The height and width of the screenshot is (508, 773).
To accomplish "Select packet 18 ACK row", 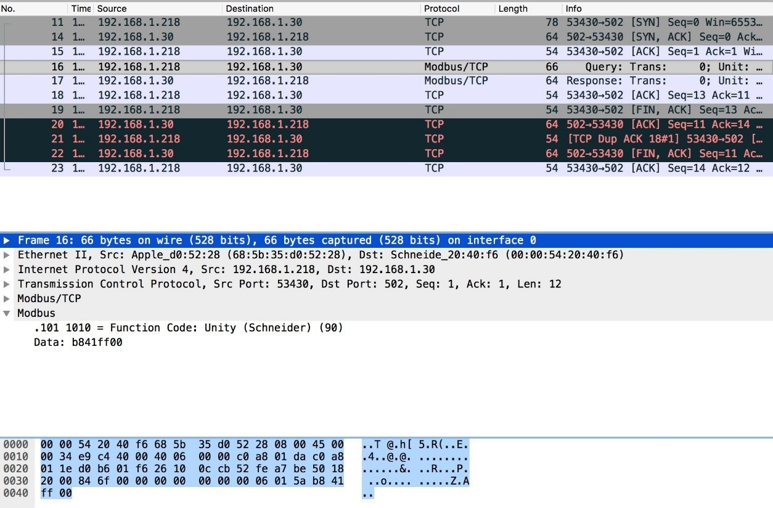I will [x=386, y=96].
